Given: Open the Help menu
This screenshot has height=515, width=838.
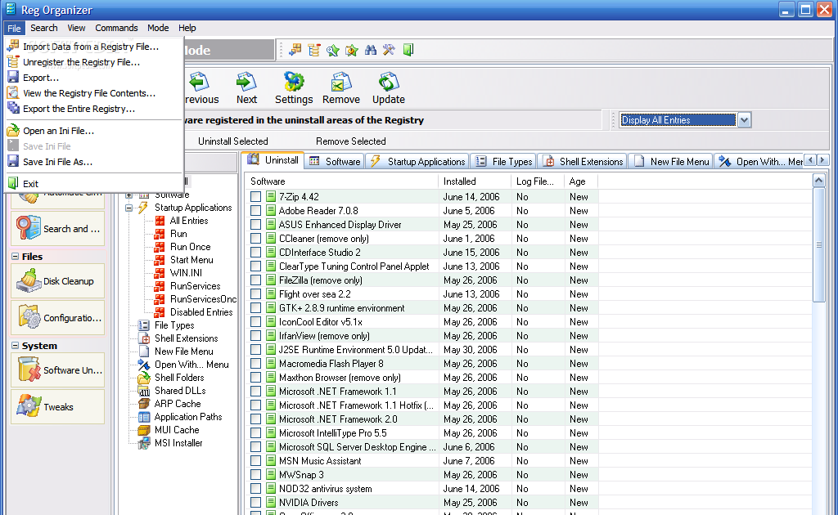Looking at the screenshot, I should [x=187, y=28].
